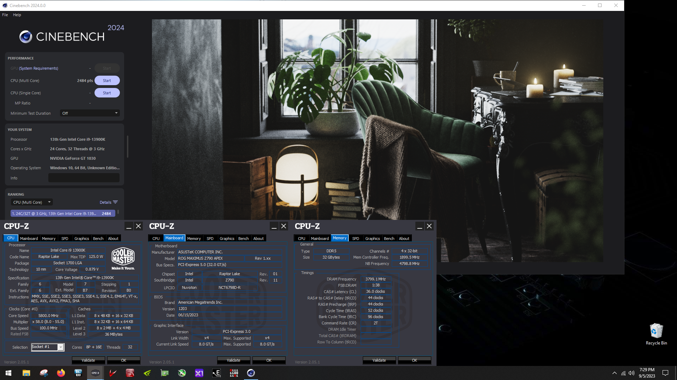The image size is (677, 380).
Task: Open the green burst disc taskbar icon
Action: point(182,373)
